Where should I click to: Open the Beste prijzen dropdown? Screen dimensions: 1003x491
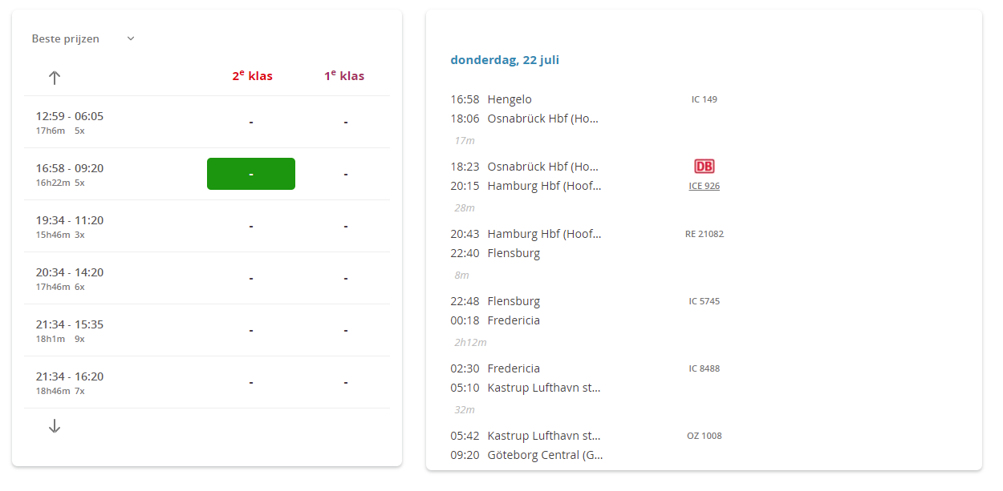click(x=83, y=38)
